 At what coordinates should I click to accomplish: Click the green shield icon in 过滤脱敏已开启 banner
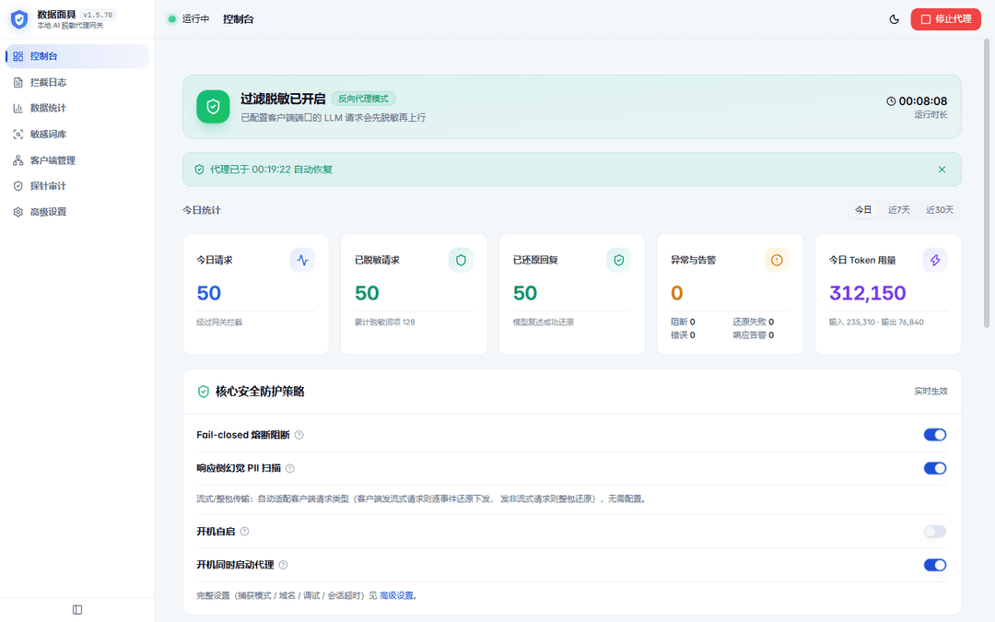(x=213, y=107)
